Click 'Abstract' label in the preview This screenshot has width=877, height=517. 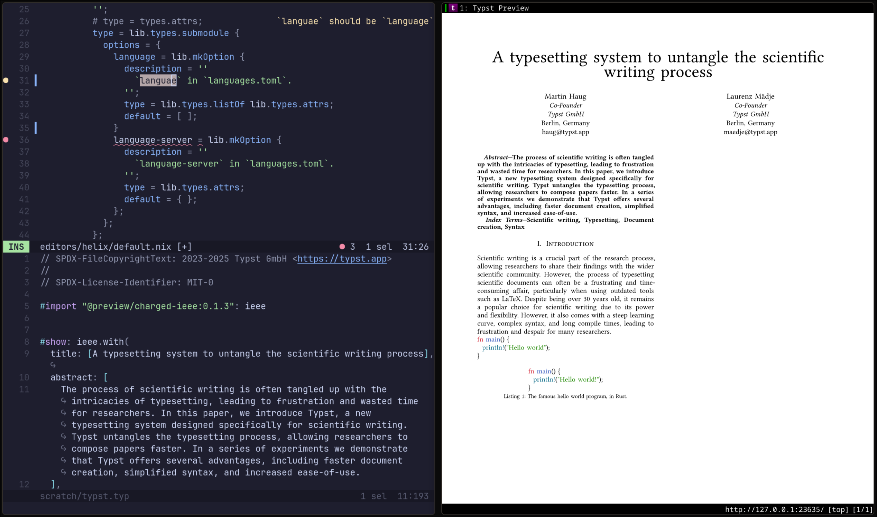[496, 157]
